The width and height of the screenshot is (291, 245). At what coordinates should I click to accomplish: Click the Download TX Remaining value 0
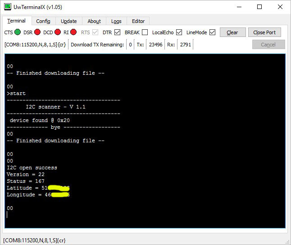pyautogui.click(x=130, y=45)
